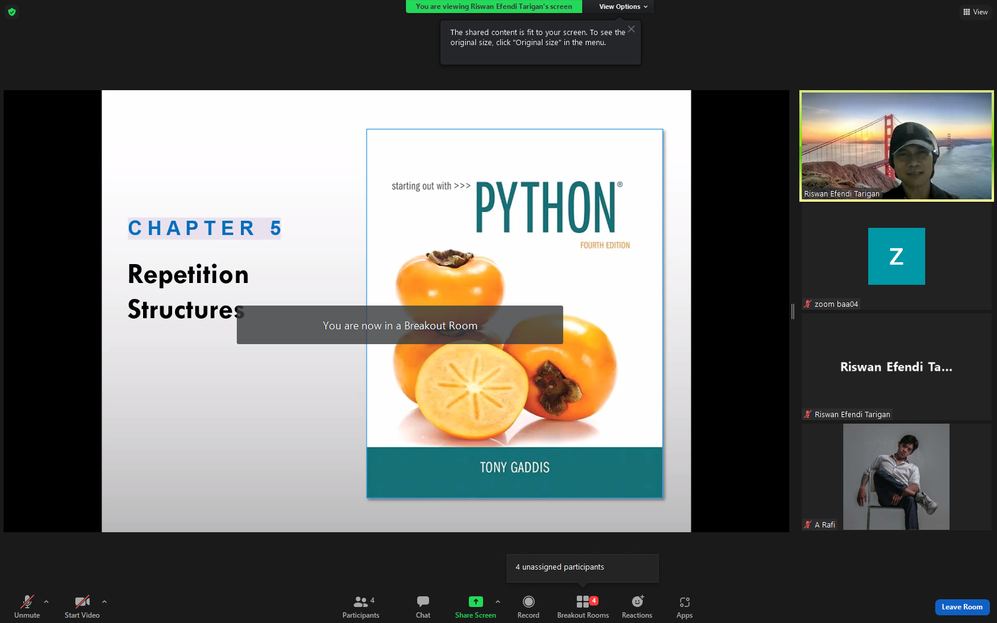The height and width of the screenshot is (623, 997).
Task: Click the 'FOURTH EDITION' text on the book cover
Action: coord(605,245)
